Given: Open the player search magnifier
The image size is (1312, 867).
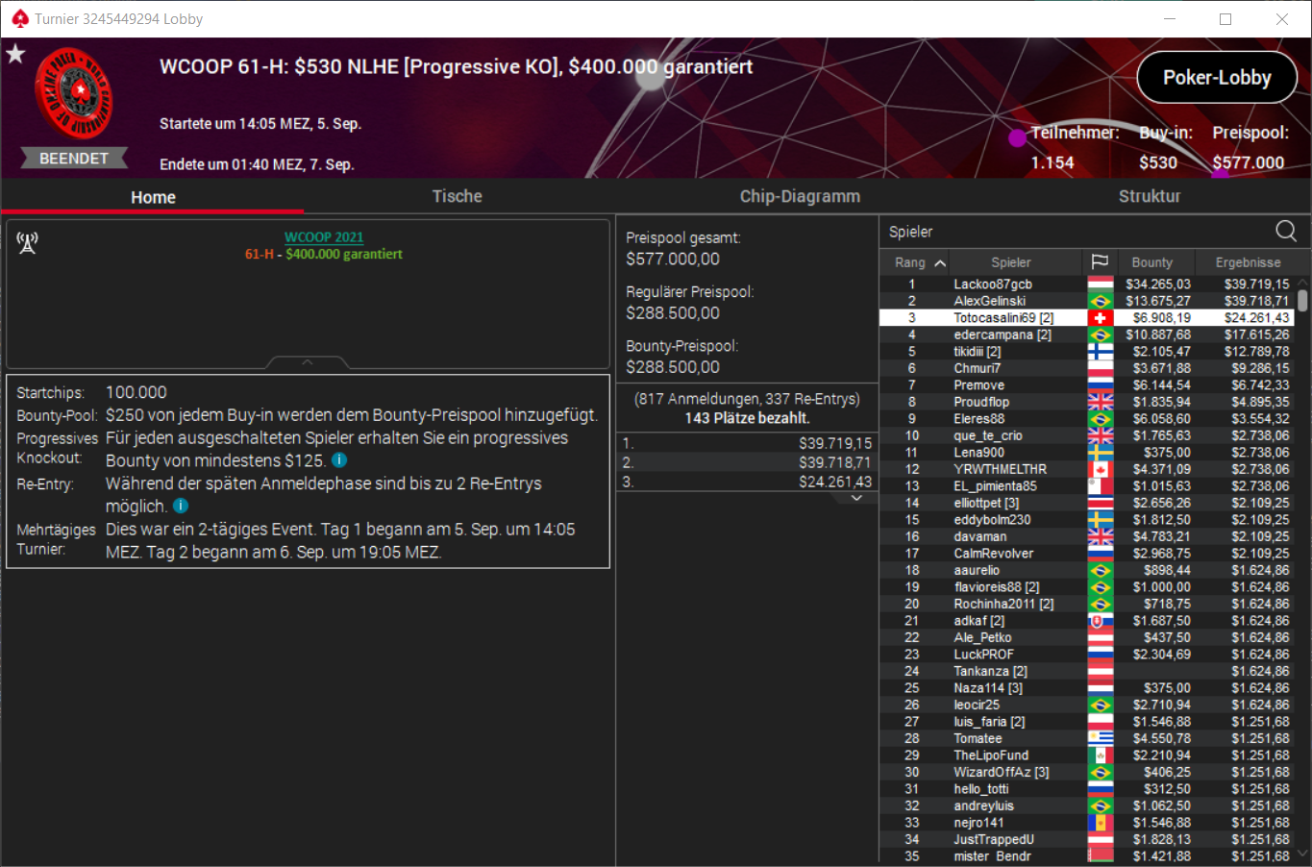Looking at the screenshot, I should pyautogui.click(x=1285, y=231).
